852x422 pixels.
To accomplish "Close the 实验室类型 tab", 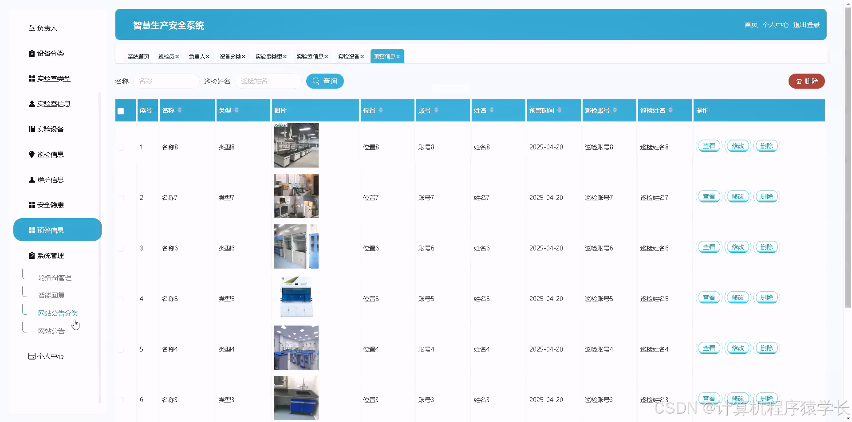I will coord(285,57).
